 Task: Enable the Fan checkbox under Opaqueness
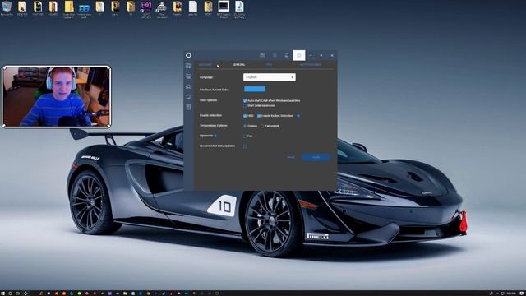click(x=245, y=136)
